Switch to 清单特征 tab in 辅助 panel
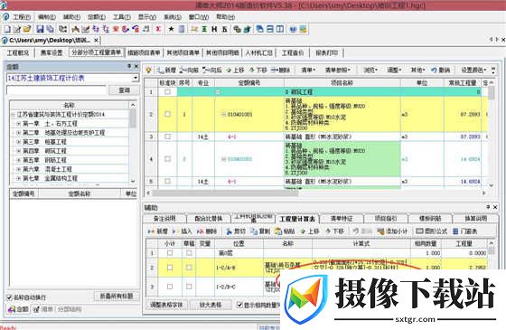The height and width of the screenshot is (330, 506). tap(342, 219)
